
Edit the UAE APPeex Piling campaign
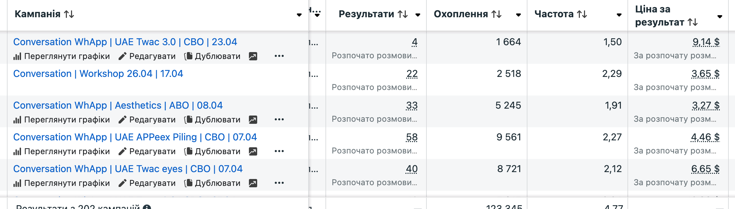148,151
